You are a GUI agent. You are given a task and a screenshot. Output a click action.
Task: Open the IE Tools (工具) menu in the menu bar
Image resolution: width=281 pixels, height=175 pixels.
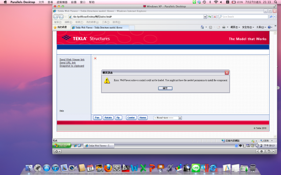tap(106, 22)
